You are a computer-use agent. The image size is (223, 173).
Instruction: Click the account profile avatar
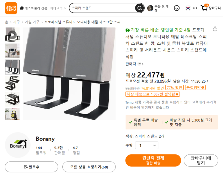coord(150,8)
